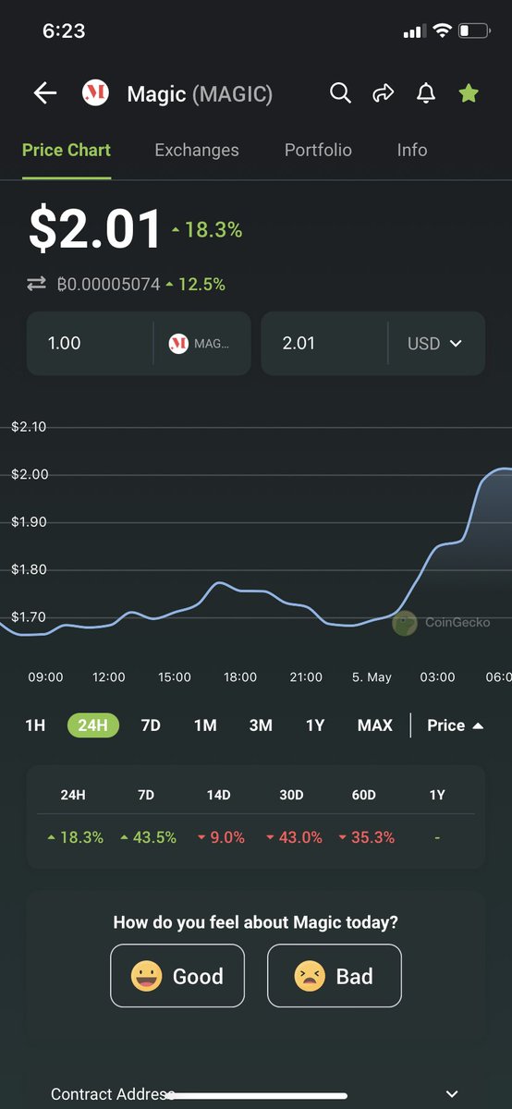Open the Price chart type dropdown

455,725
